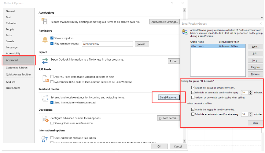
Task: Click the Export button
Action: pyautogui.click(x=174, y=61)
